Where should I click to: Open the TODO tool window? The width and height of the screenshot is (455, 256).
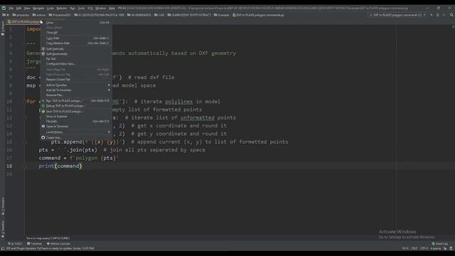[x=15, y=244]
